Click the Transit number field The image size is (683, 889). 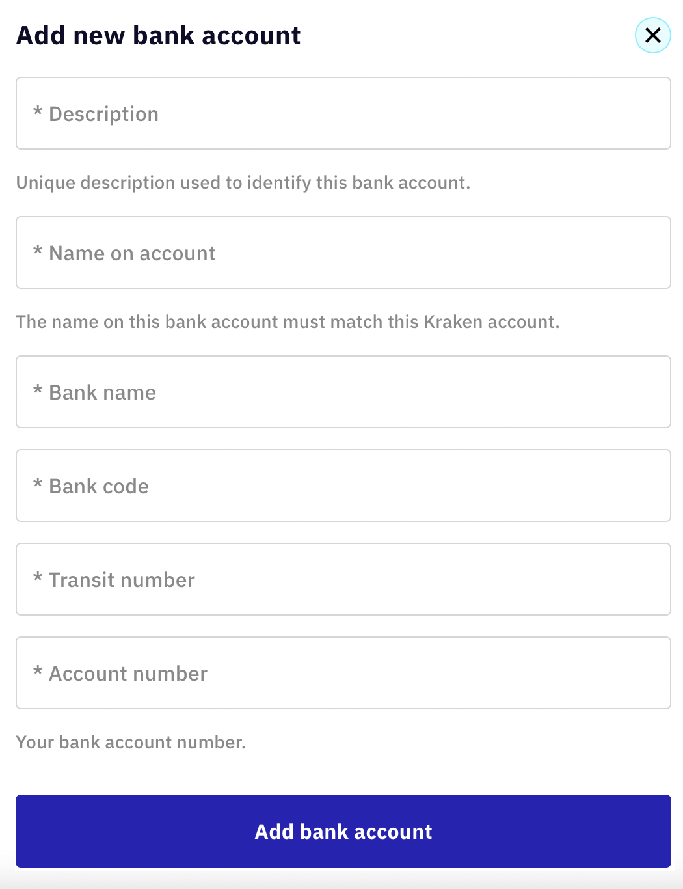(x=343, y=580)
